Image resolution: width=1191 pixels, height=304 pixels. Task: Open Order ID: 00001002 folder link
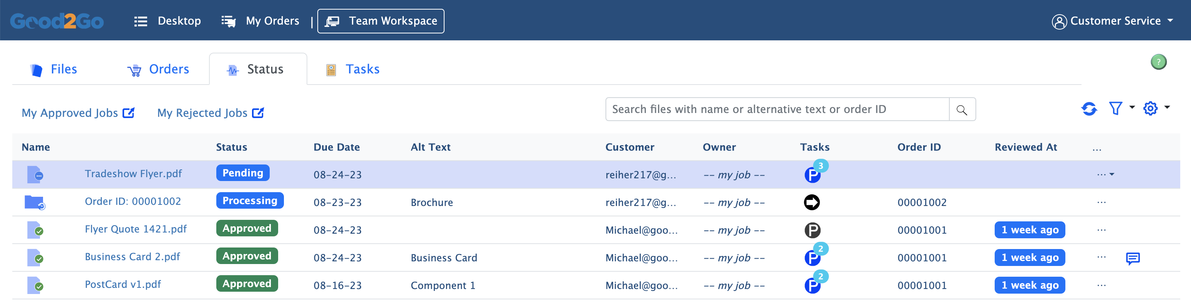click(x=133, y=201)
